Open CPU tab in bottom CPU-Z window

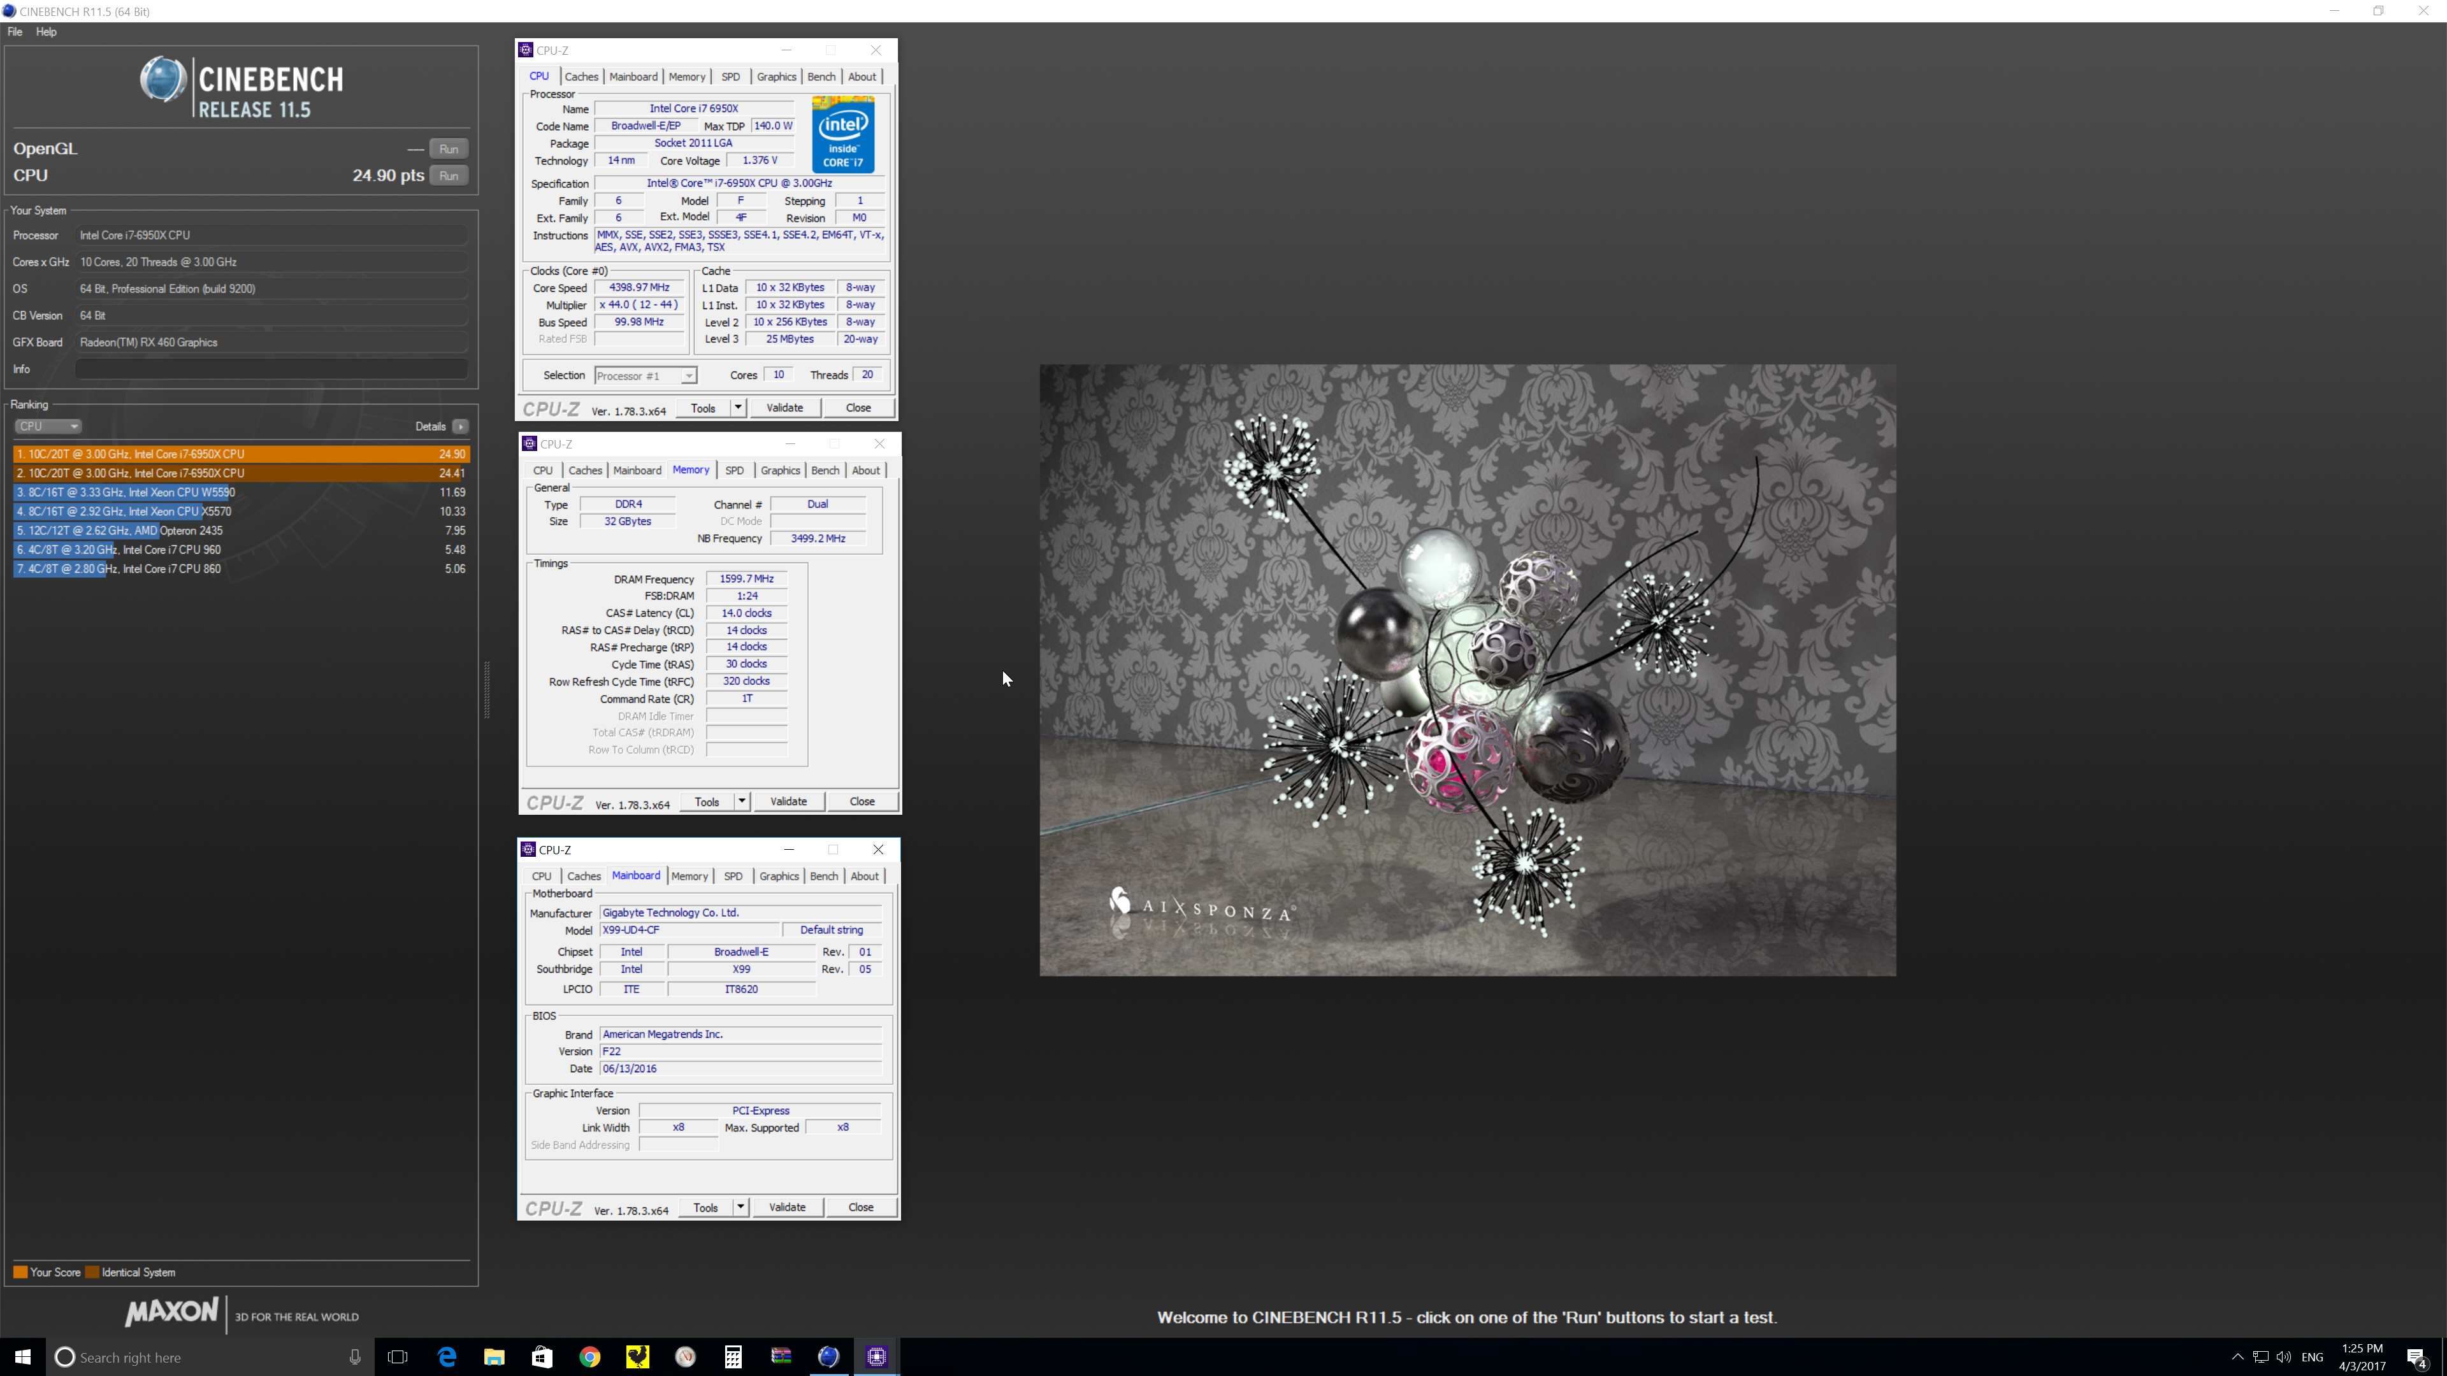(x=542, y=877)
